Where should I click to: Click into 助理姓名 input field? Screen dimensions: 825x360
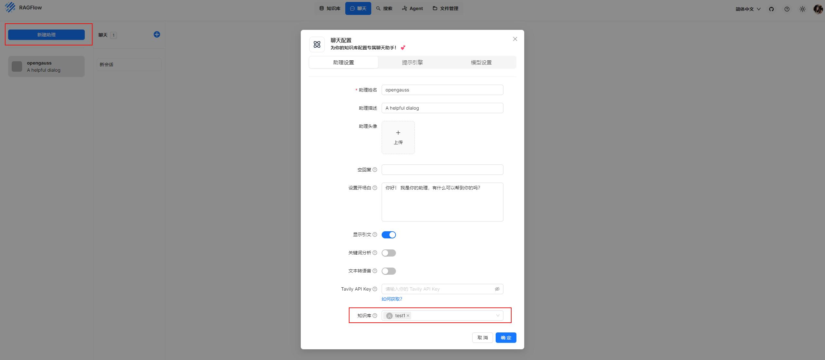(x=442, y=90)
